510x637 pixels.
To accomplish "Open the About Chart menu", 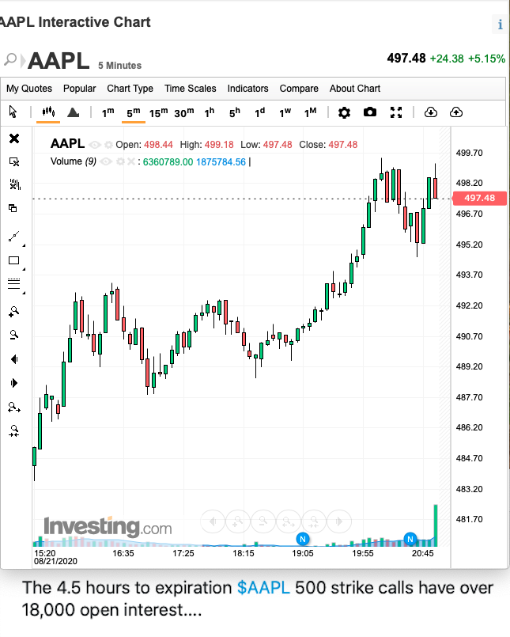I will click(x=355, y=89).
